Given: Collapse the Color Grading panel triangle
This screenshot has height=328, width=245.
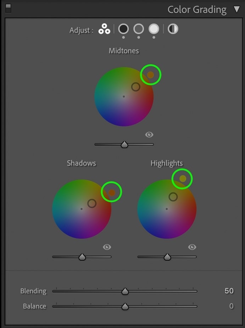Looking at the screenshot, I should point(237,10).
